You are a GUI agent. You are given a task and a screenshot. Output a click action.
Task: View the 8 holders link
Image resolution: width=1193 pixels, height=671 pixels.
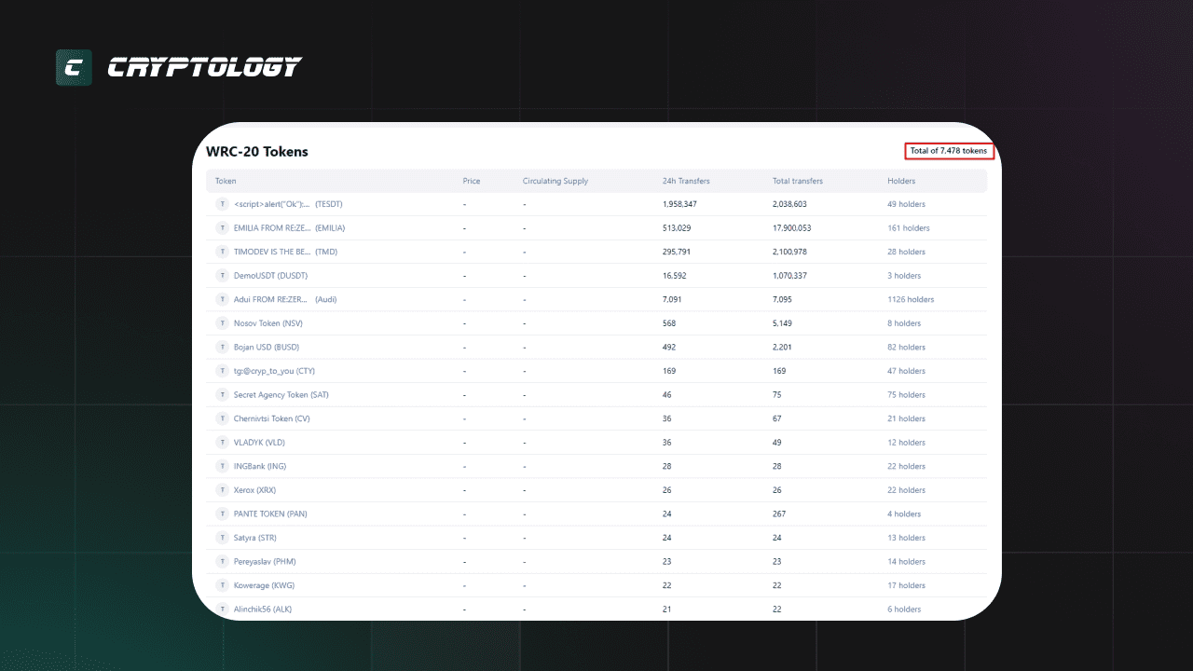tap(904, 323)
